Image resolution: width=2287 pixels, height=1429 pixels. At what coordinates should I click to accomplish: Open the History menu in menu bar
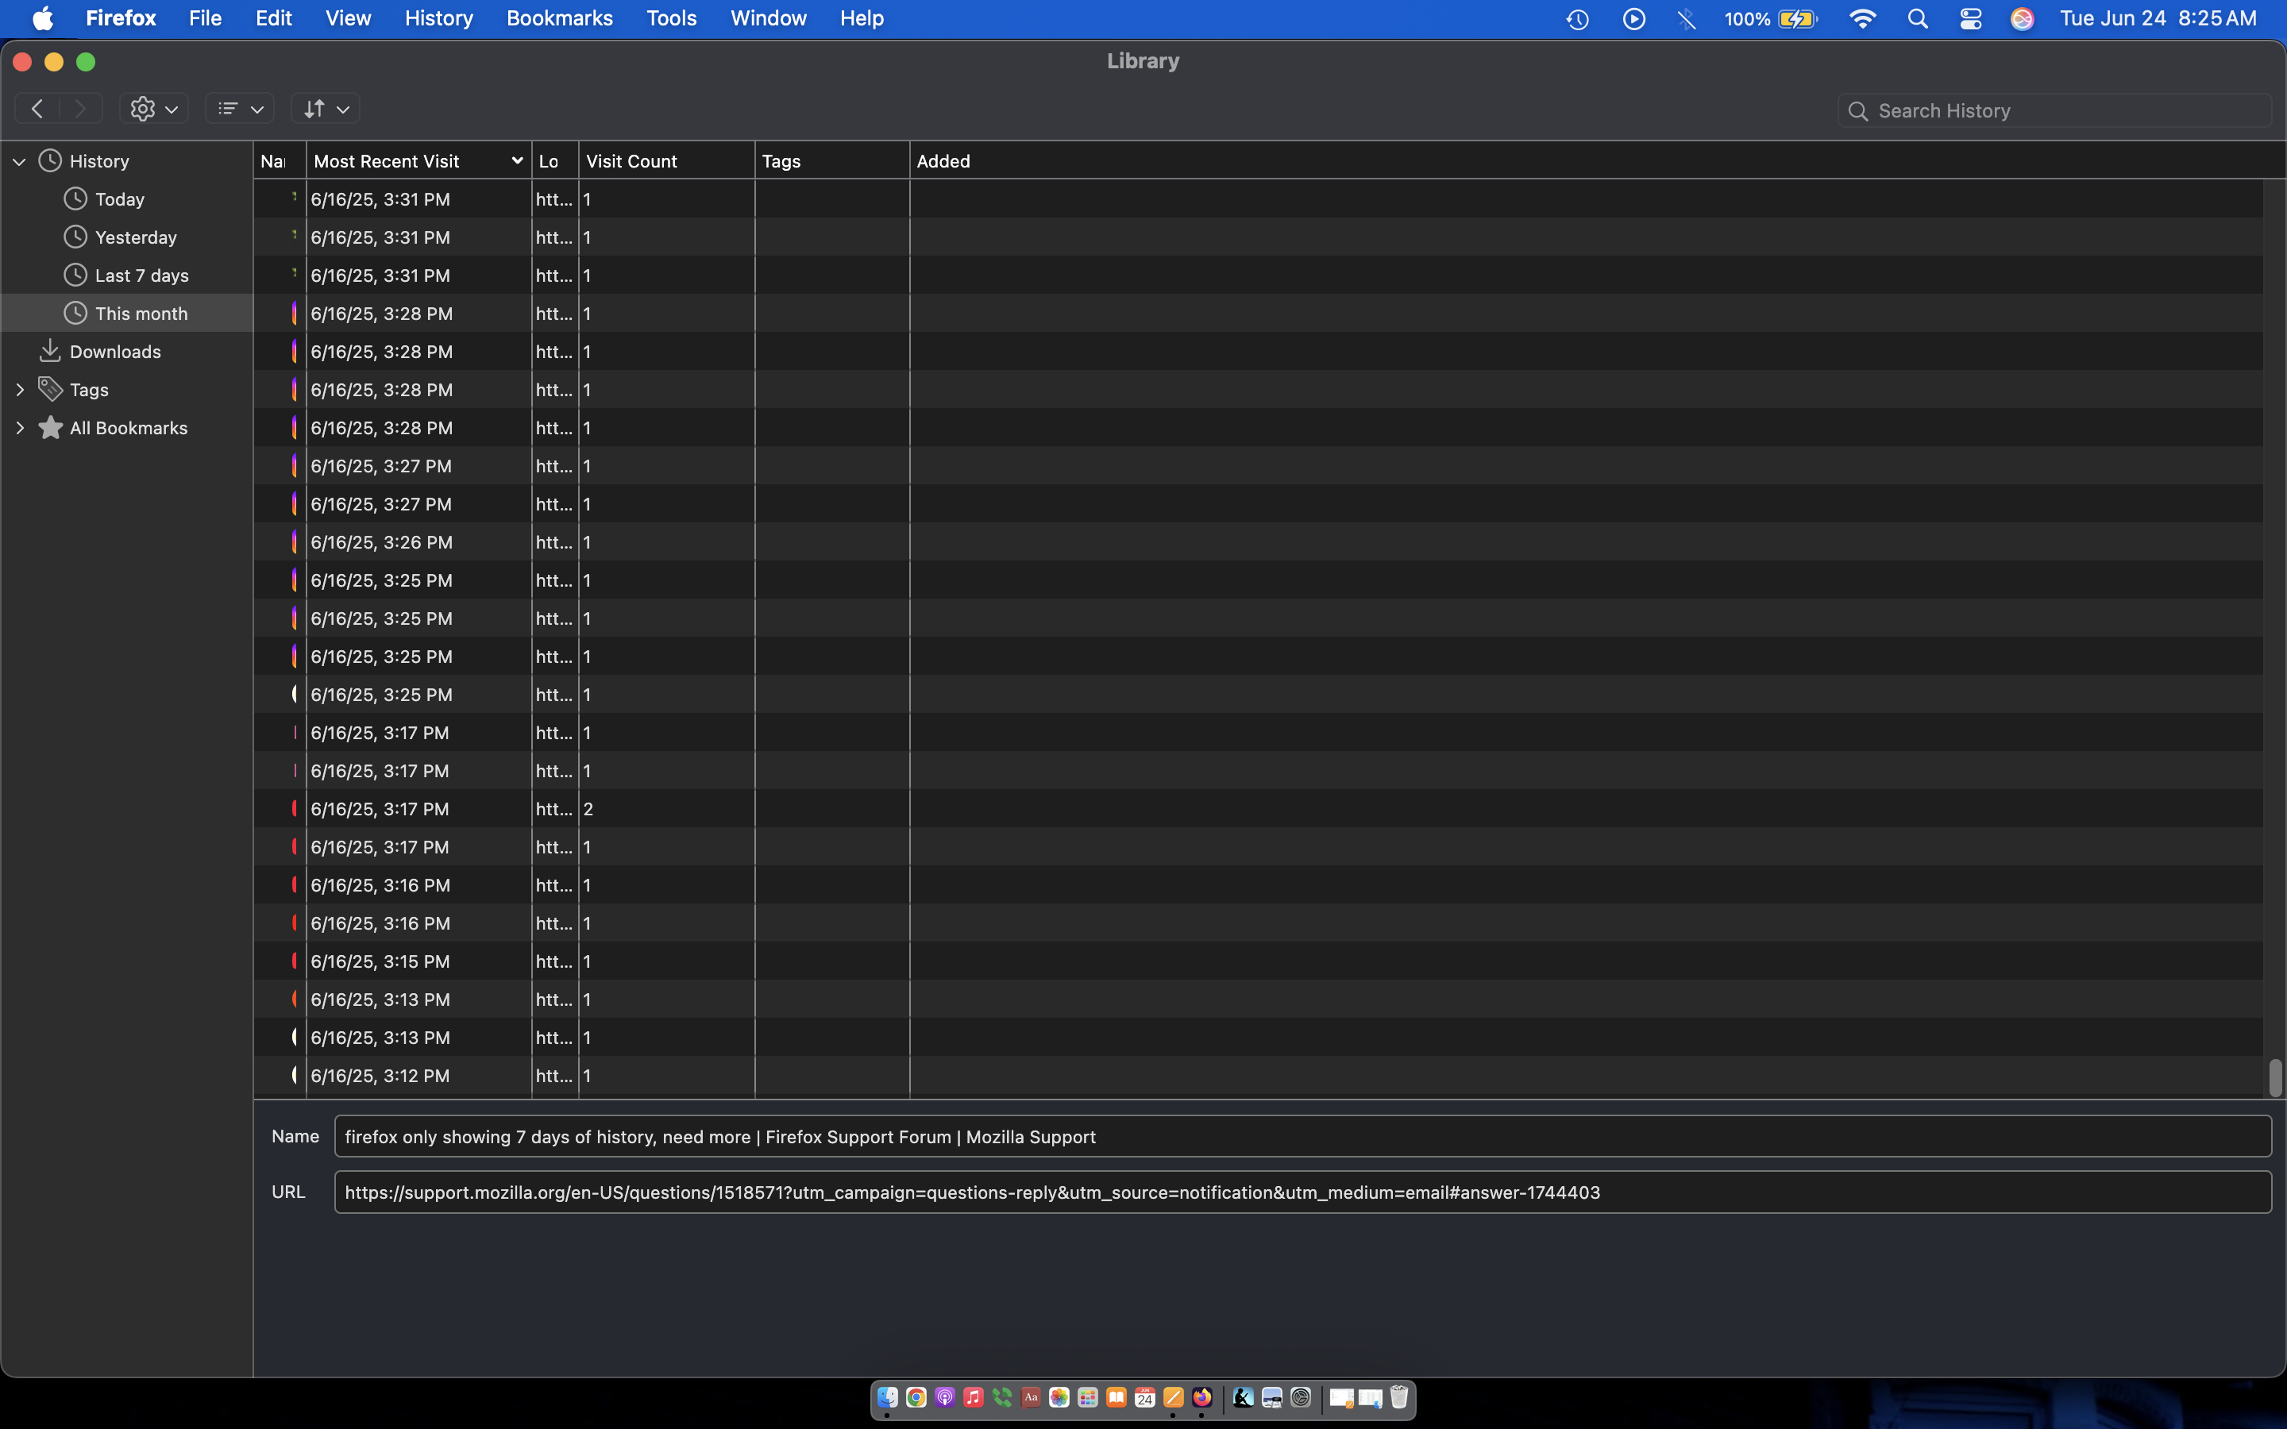point(438,19)
